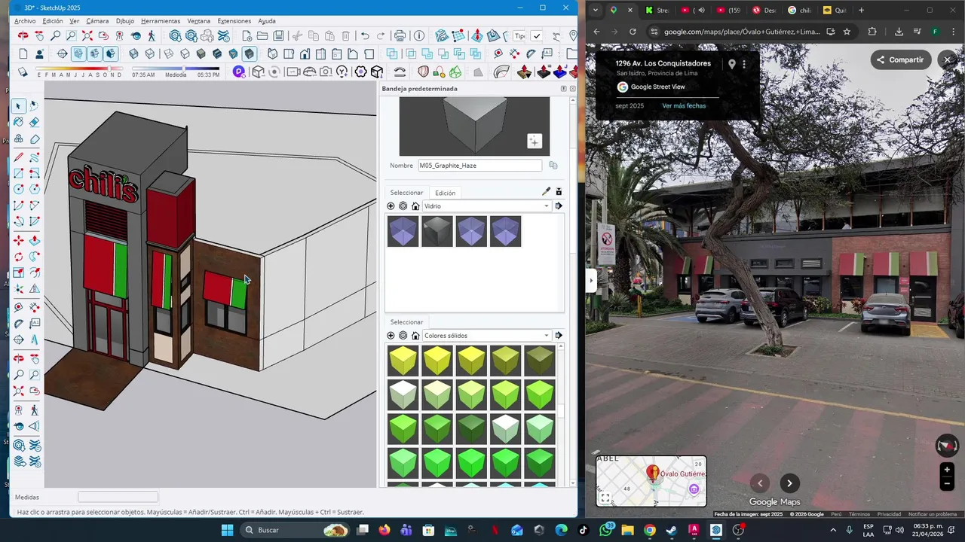965x542 pixels.
Task: Open the three-dot menu beside address
Action: point(744,64)
